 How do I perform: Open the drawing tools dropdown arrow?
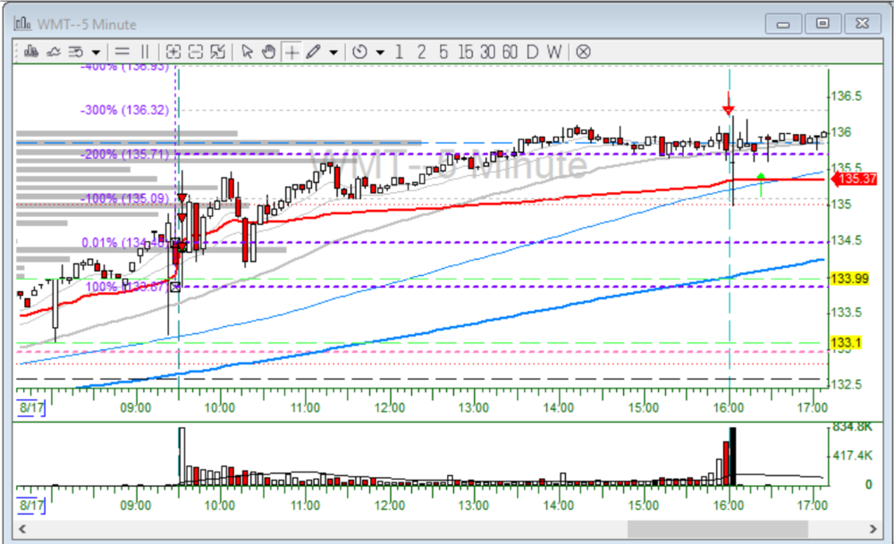point(333,52)
